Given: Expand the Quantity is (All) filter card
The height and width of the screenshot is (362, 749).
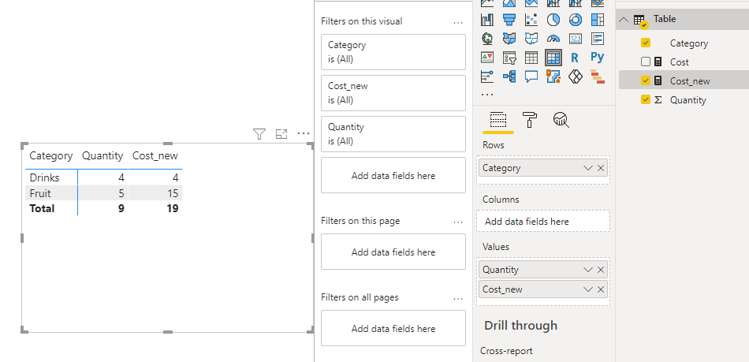Looking at the screenshot, I should [393, 134].
